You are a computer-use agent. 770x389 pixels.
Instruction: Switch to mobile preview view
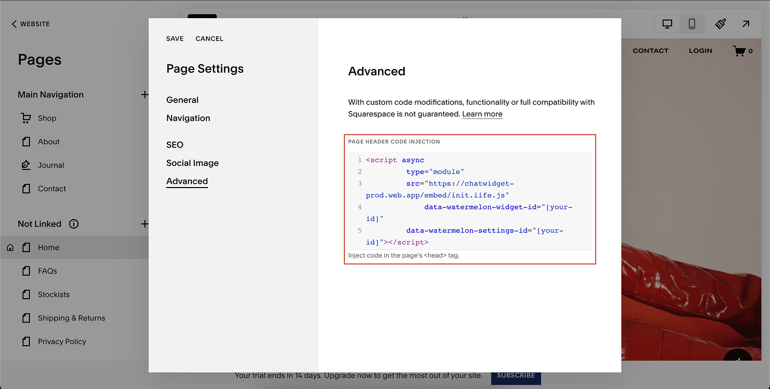[x=691, y=24]
